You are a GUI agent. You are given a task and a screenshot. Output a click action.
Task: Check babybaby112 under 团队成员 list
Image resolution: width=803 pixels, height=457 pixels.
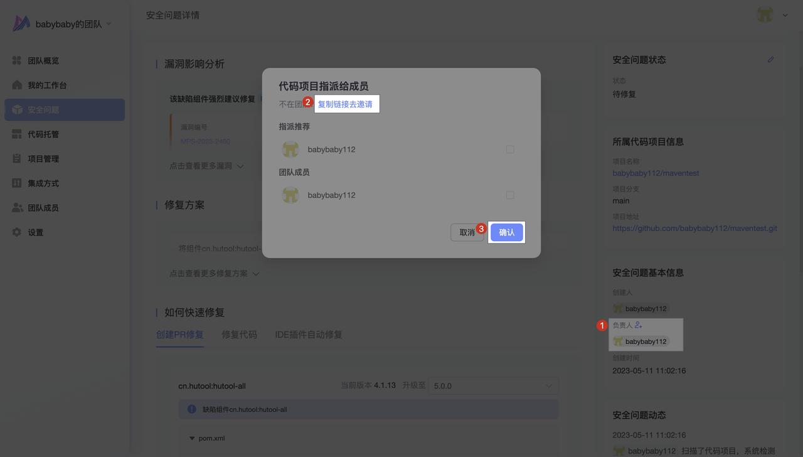coord(509,195)
